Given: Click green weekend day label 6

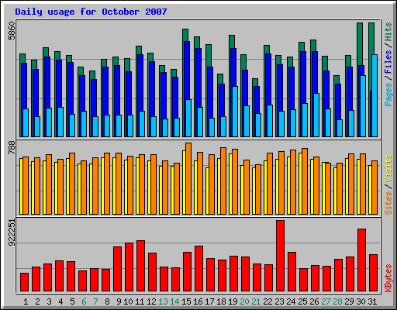Looking at the screenshot, I should coord(84,301).
